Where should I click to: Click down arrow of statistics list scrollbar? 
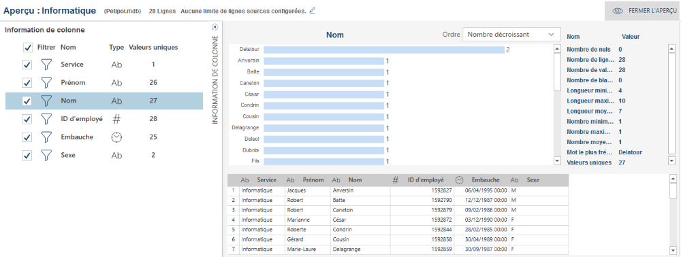coord(671,160)
